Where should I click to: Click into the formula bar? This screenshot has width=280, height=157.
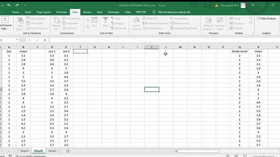164,40
